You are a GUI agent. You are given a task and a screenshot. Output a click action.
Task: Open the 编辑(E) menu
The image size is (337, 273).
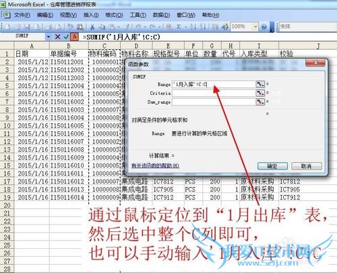[x=45, y=15]
